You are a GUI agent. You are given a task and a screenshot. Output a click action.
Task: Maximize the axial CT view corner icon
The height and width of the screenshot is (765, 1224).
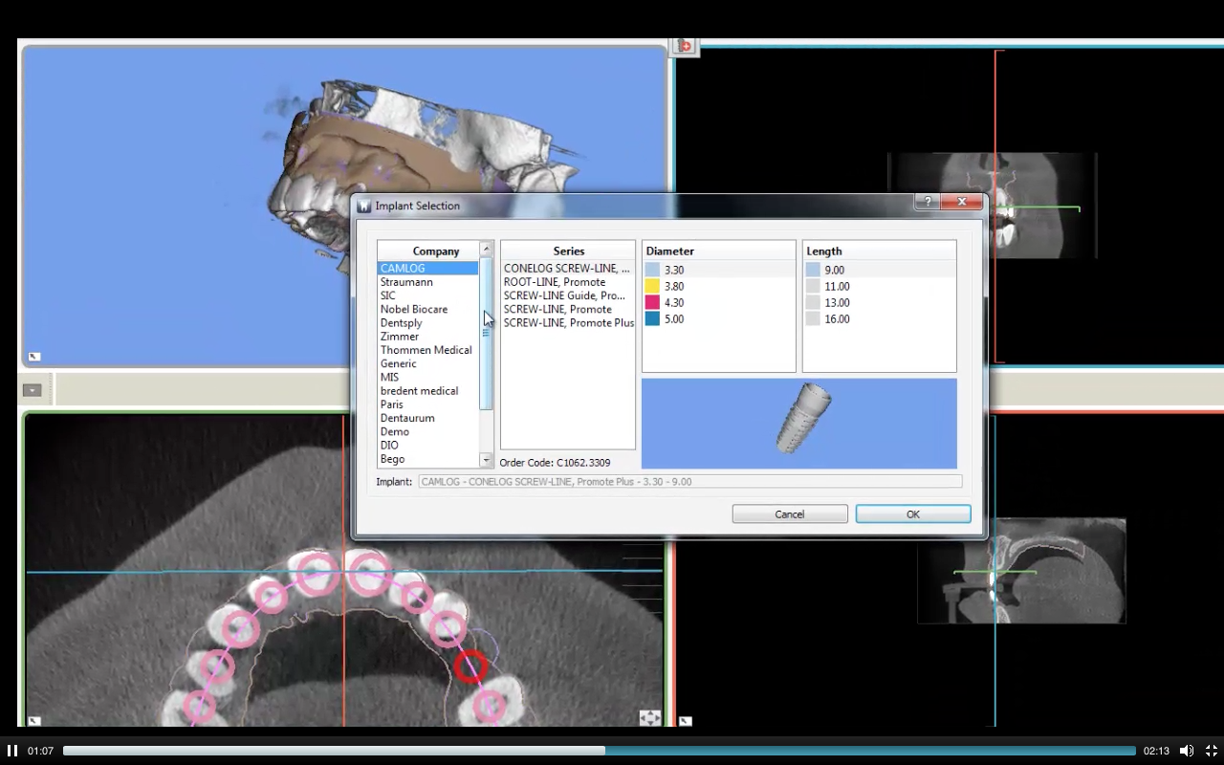pyautogui.click(x=33, y=720)
